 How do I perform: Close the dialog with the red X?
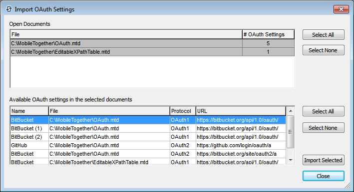click(341, 9)
